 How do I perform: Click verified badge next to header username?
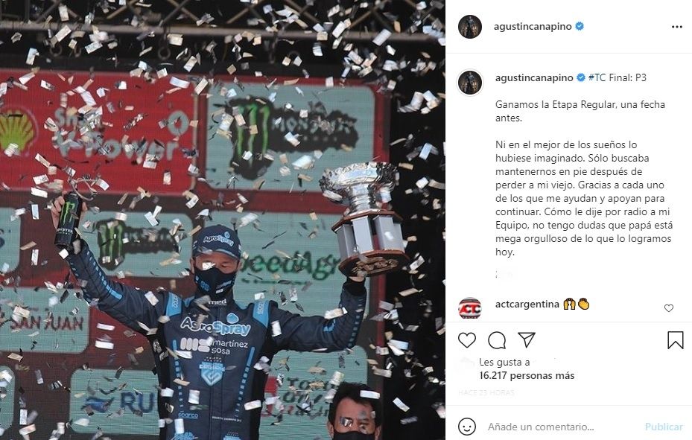(x=580, y=27)
